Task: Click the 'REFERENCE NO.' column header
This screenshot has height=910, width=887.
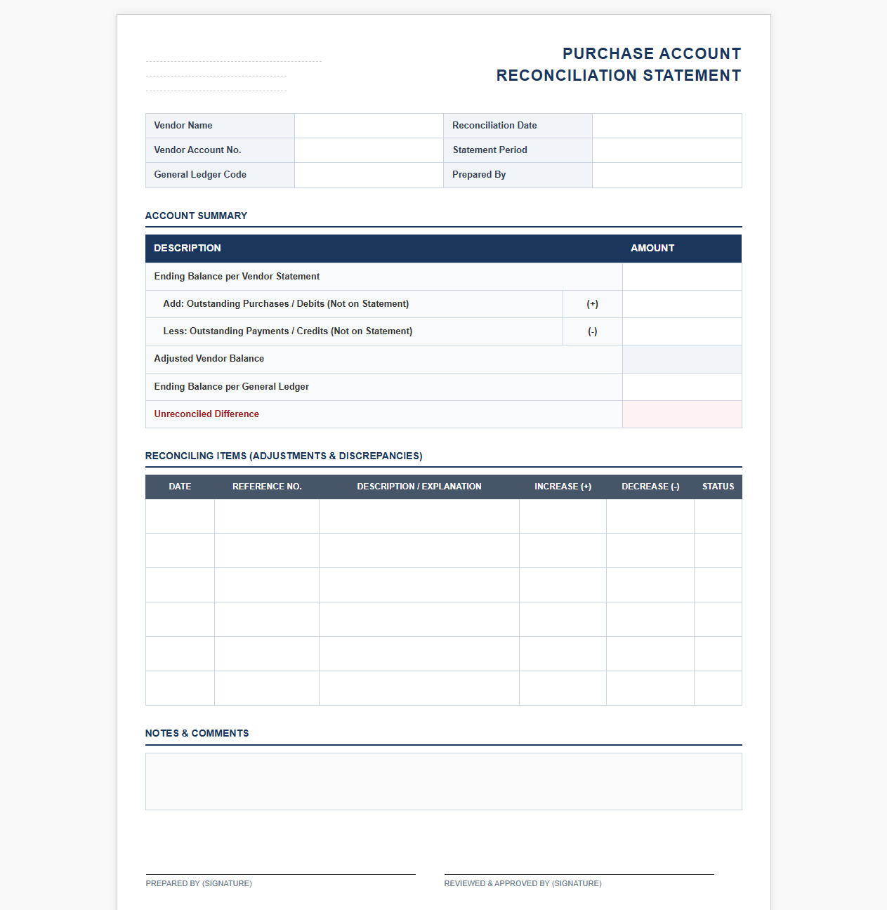Action: click(267, 487)
